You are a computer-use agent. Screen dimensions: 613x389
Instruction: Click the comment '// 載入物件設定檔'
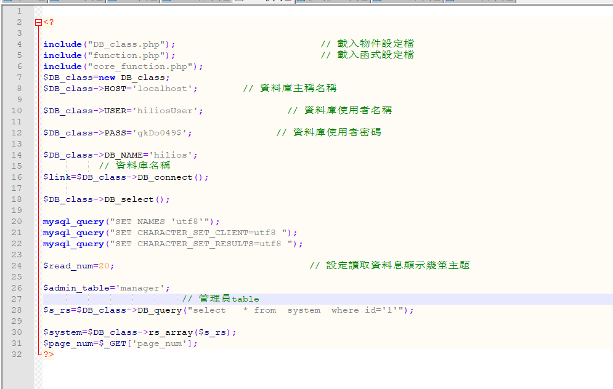367,44
